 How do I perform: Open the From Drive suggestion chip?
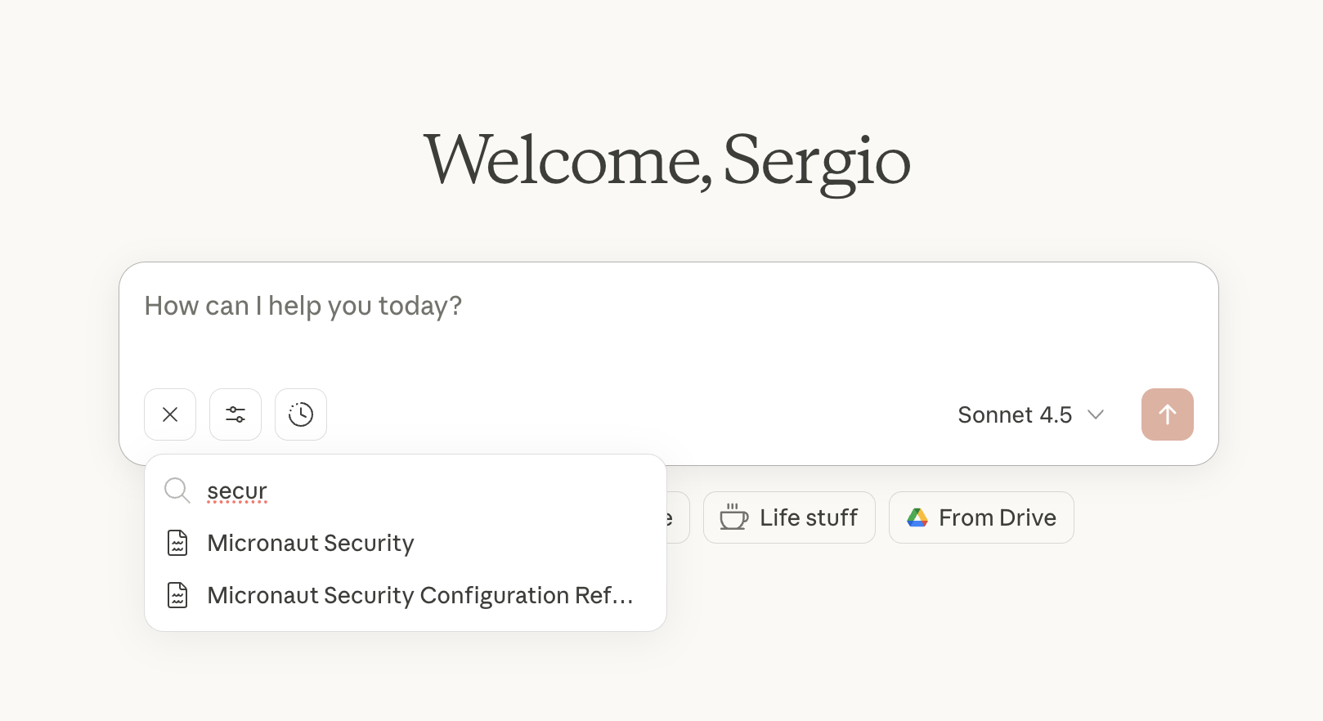pos(981,517)
